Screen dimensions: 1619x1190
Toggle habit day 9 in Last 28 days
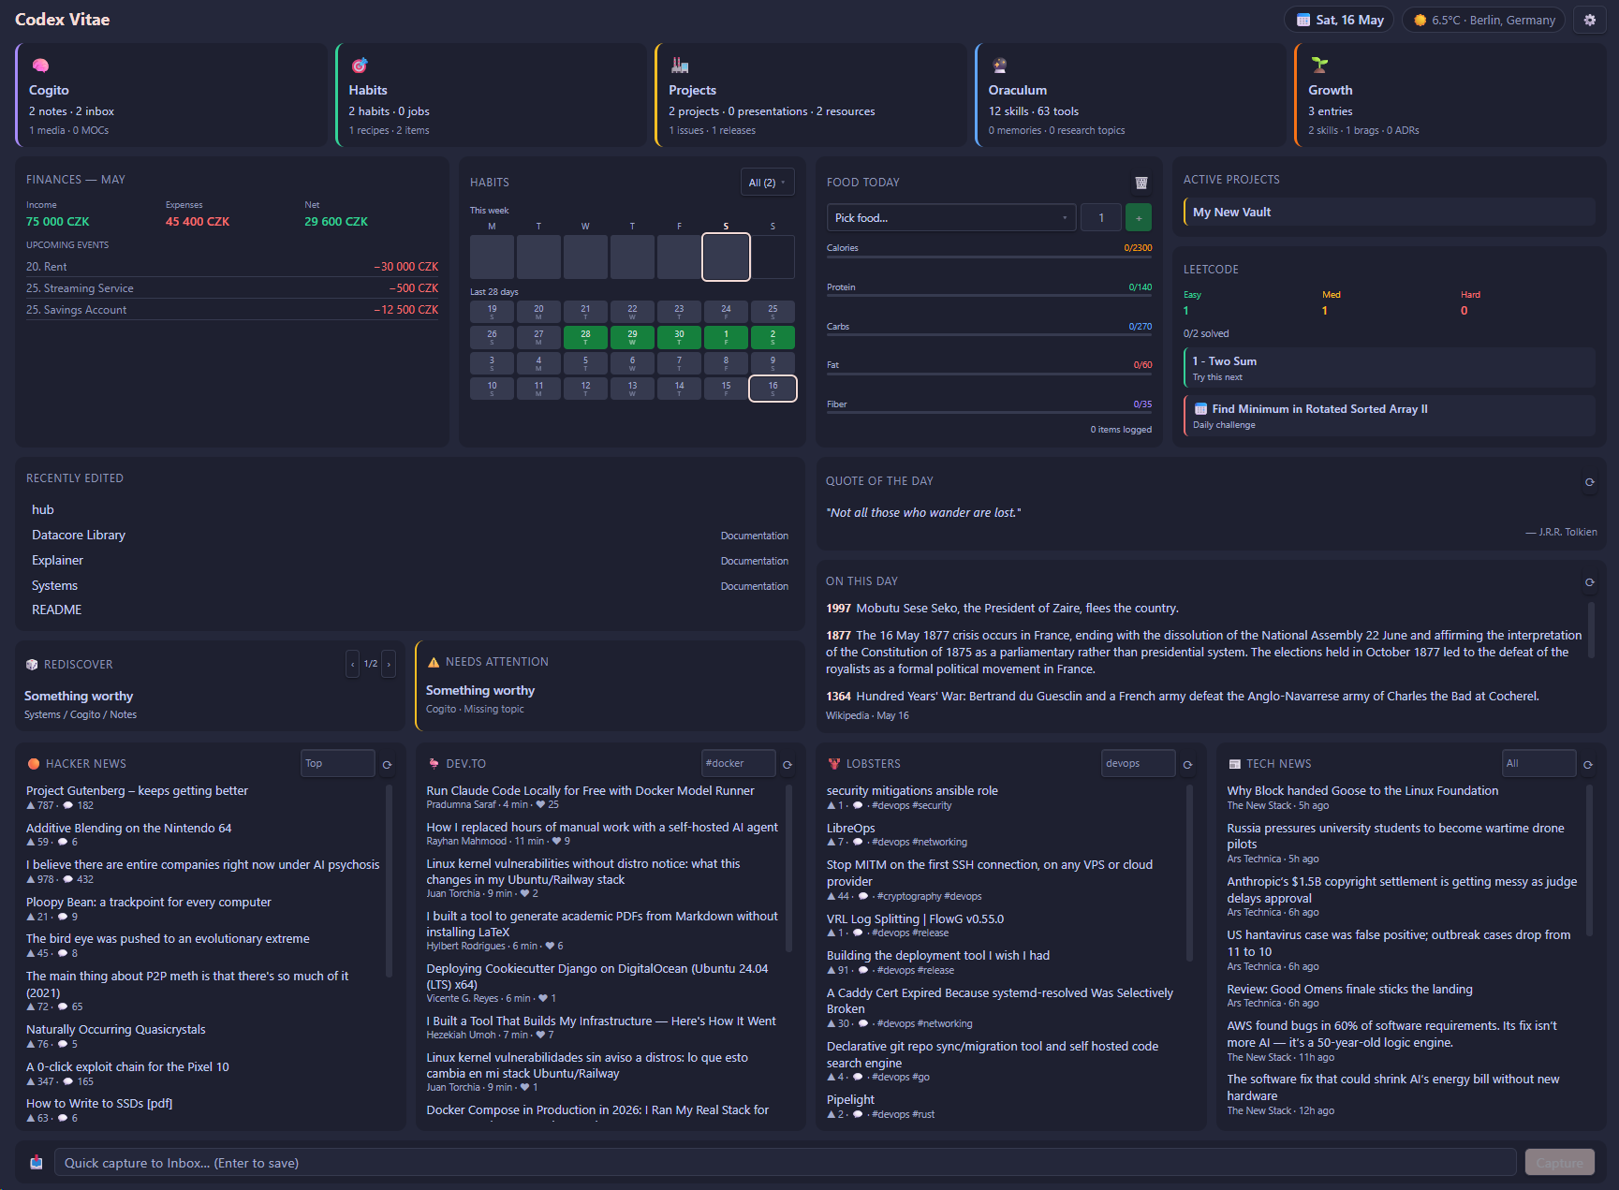(773, 362)
